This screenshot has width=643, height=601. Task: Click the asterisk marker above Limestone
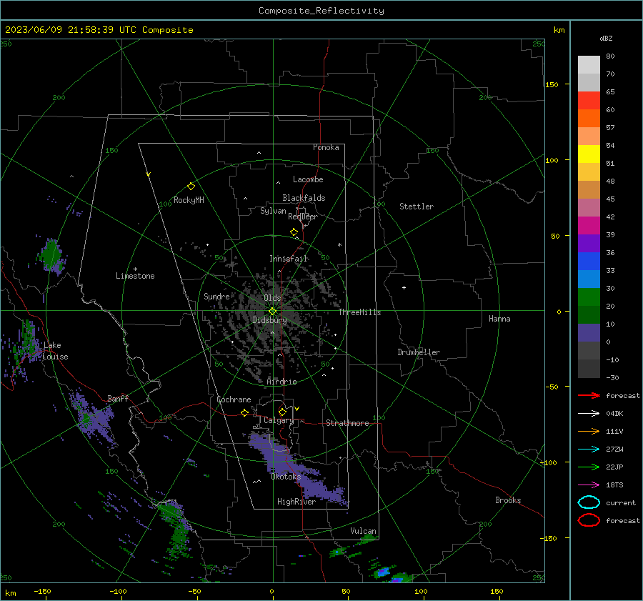click(135, 269)
